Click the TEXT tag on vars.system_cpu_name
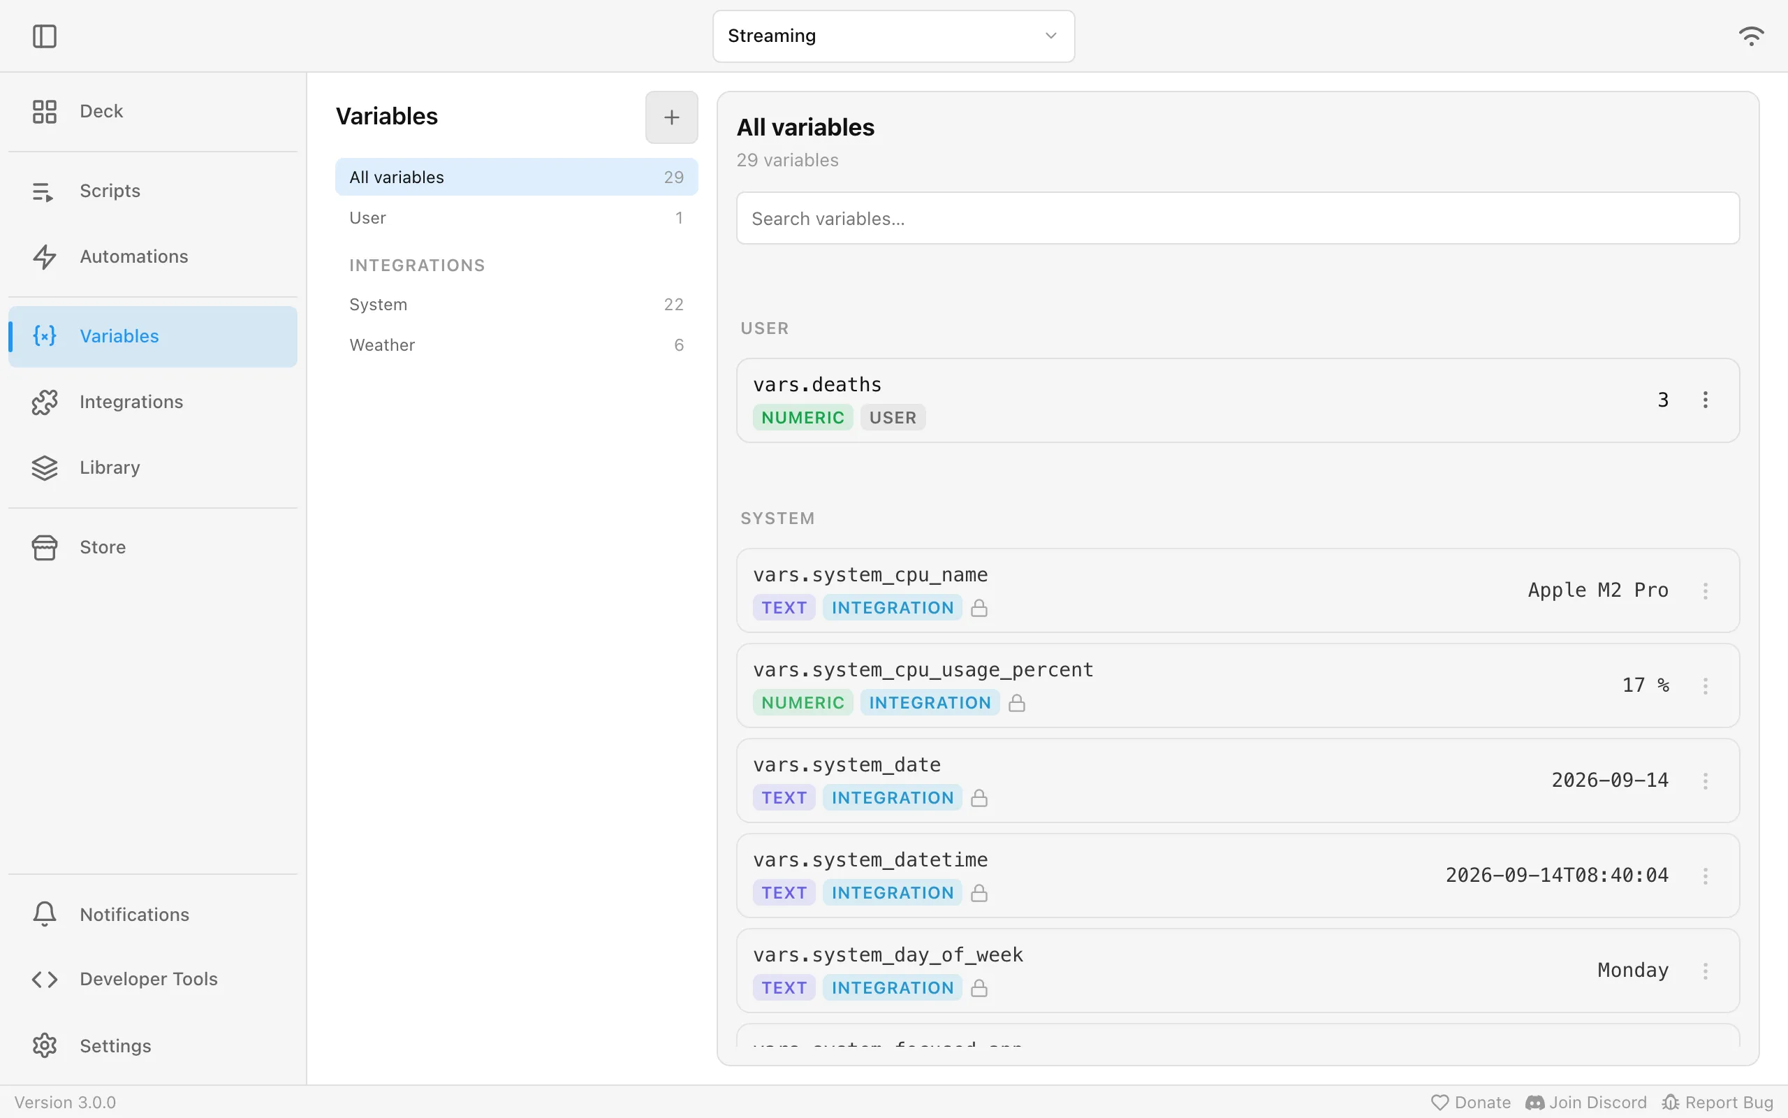 point(784,608)
